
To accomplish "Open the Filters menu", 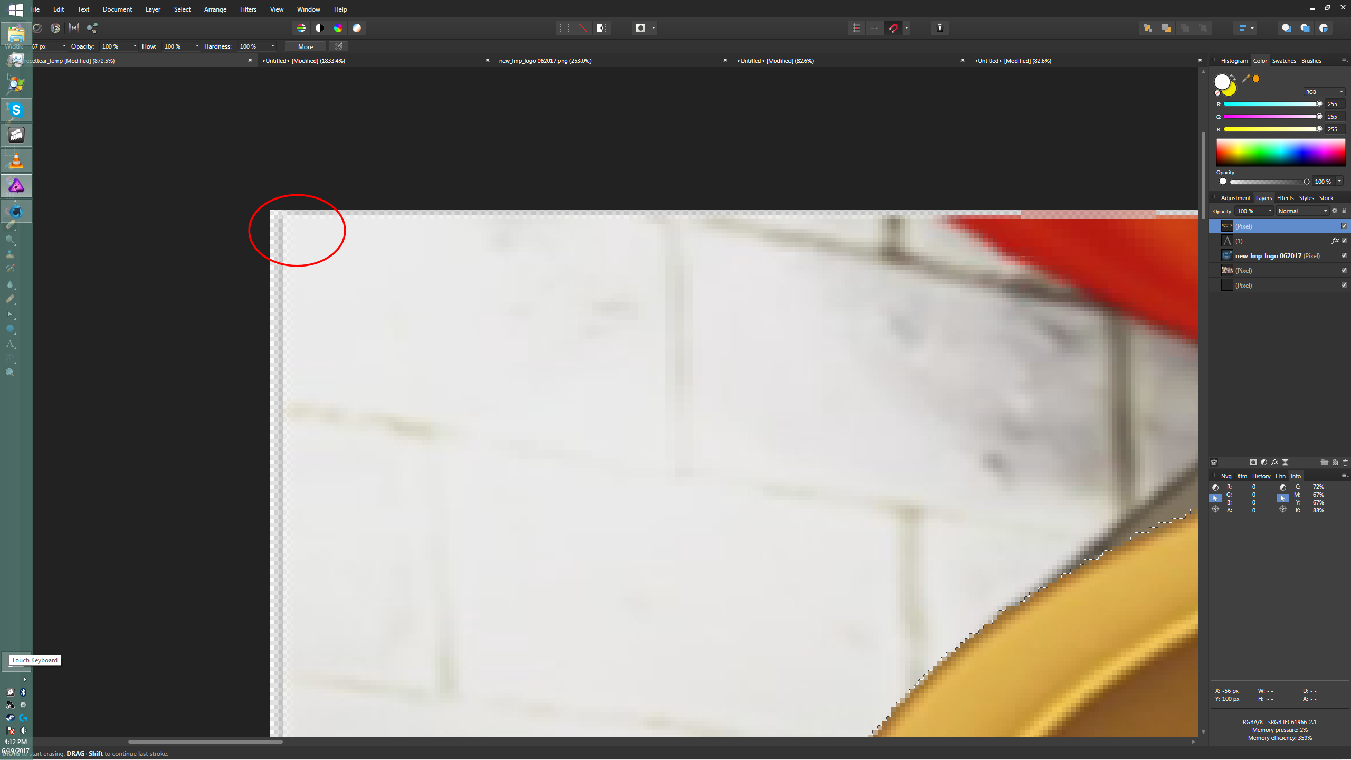I will point(248,9).
